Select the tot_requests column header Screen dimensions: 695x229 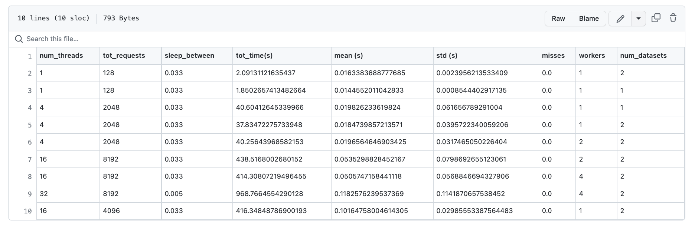click(x=124, y=56)
